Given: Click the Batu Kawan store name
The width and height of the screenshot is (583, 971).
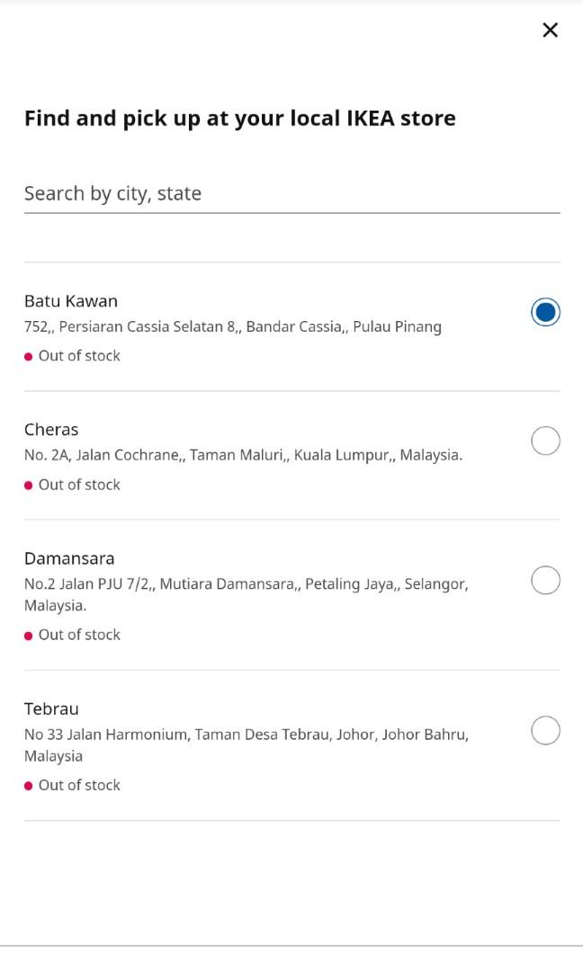Looking at the screenshot, I should (x=71, y=301).
